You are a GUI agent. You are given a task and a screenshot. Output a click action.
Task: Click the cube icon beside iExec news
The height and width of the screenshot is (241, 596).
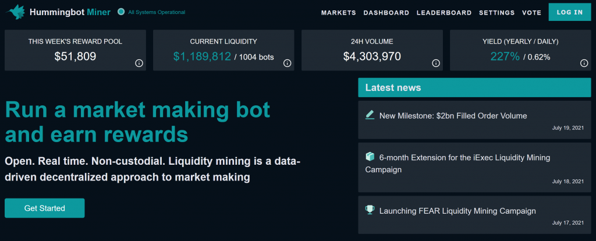(x=370, y=157)
